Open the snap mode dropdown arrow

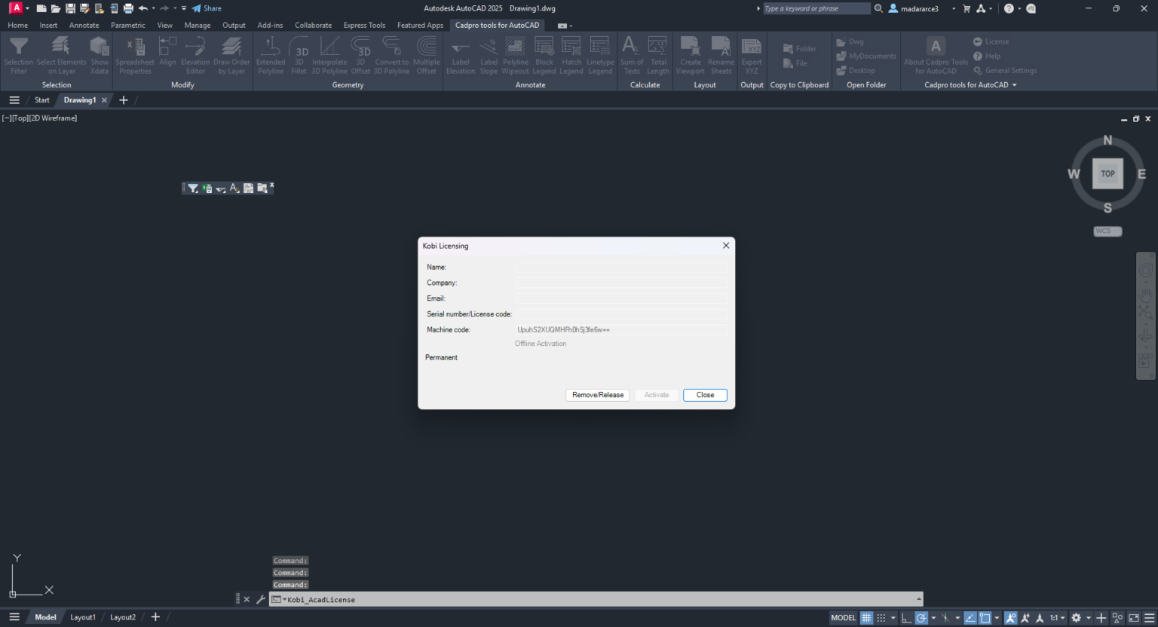(x=893, y=617)
